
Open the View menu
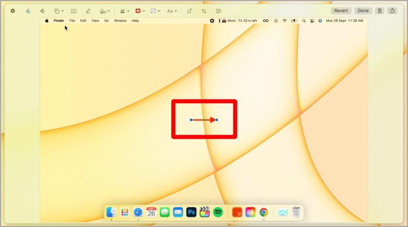95,21
